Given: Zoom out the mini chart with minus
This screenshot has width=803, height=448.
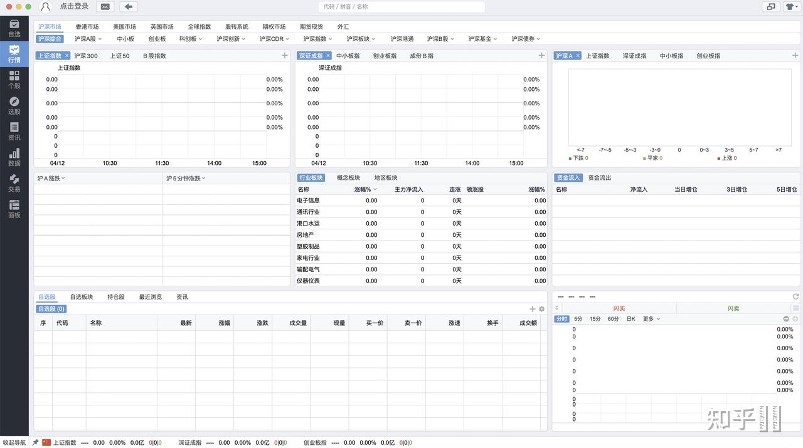Looking at the screenshot, I should (x=787, y=319).
